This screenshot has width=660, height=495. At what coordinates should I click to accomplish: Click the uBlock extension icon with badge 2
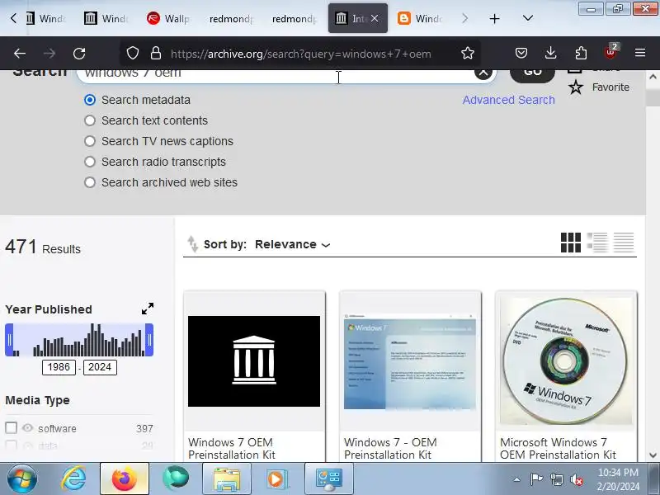pyautogui.click(x=611, y=52)
